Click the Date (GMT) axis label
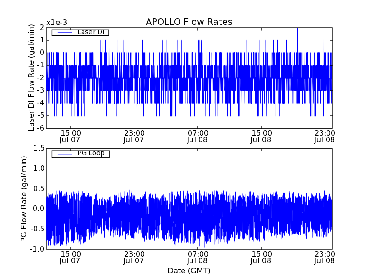Viewport: 369px width, 277px height. (189, 271)
